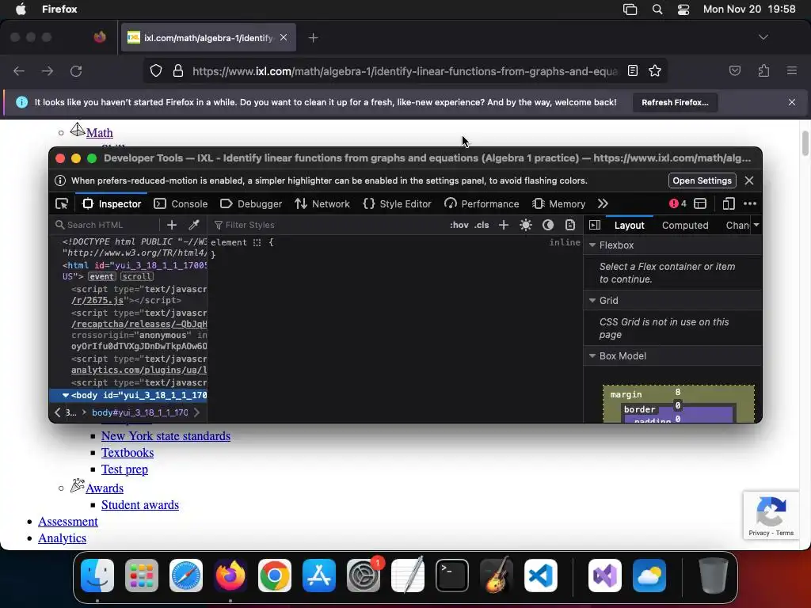This screenshot has height=608, width=811.
Task: Click the Filter Styles input
Action: pyautogui.click(x=326, y=225)
